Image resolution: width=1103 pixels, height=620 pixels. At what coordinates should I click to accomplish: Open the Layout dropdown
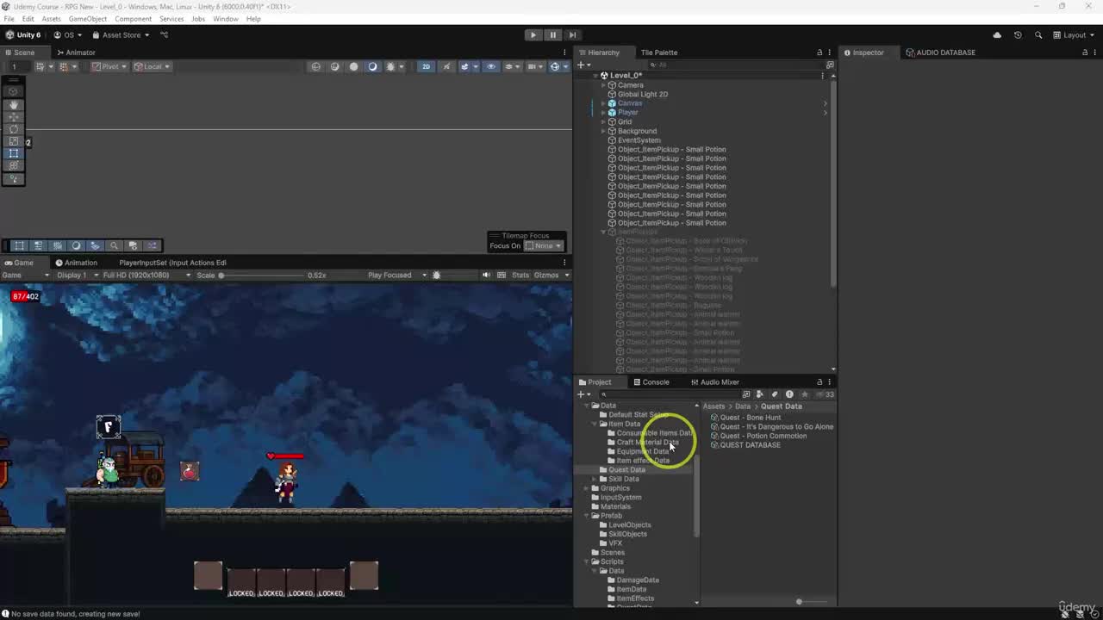pos(1075,35)
